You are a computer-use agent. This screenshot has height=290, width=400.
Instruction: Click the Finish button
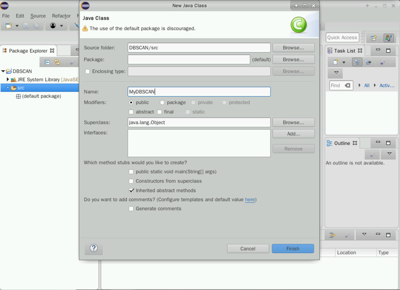[292, 249]
